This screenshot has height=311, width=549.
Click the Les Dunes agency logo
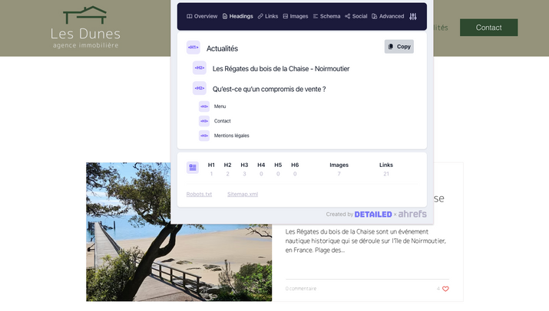point(85,28)
